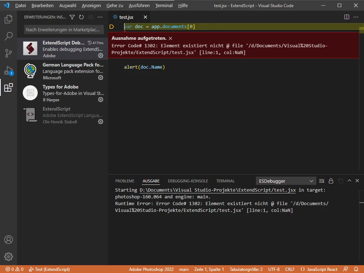This screenshot has width=364, height=273.
Task: Maximize the bottom panel size
Action: click(349, 181)
